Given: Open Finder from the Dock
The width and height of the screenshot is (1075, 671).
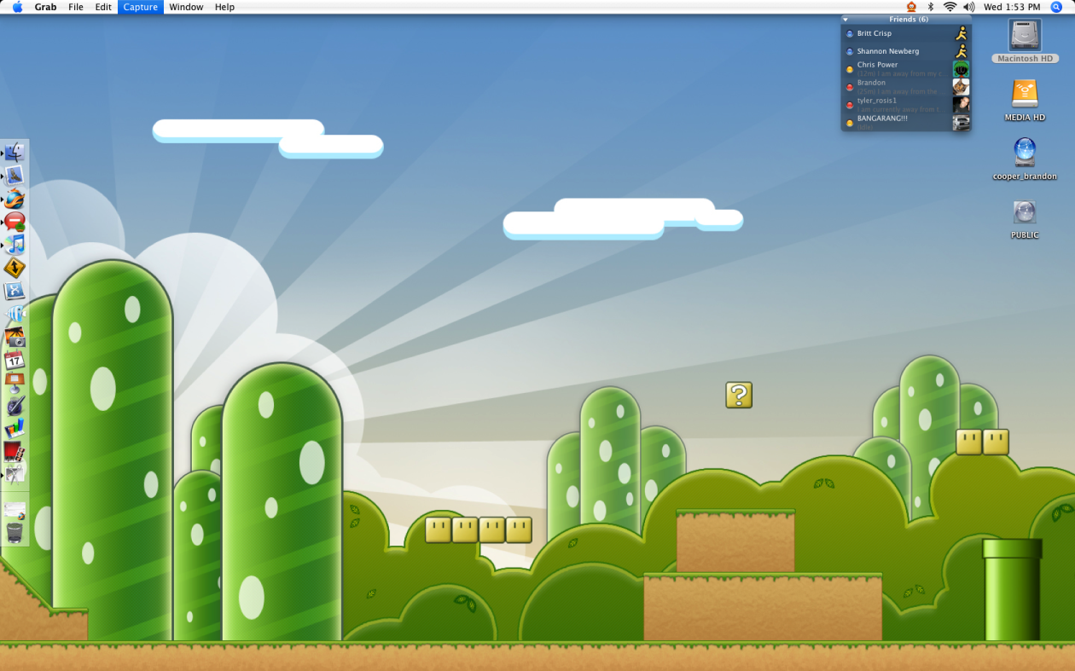Looking at the screenshot, I should click(x=15, y=153).
